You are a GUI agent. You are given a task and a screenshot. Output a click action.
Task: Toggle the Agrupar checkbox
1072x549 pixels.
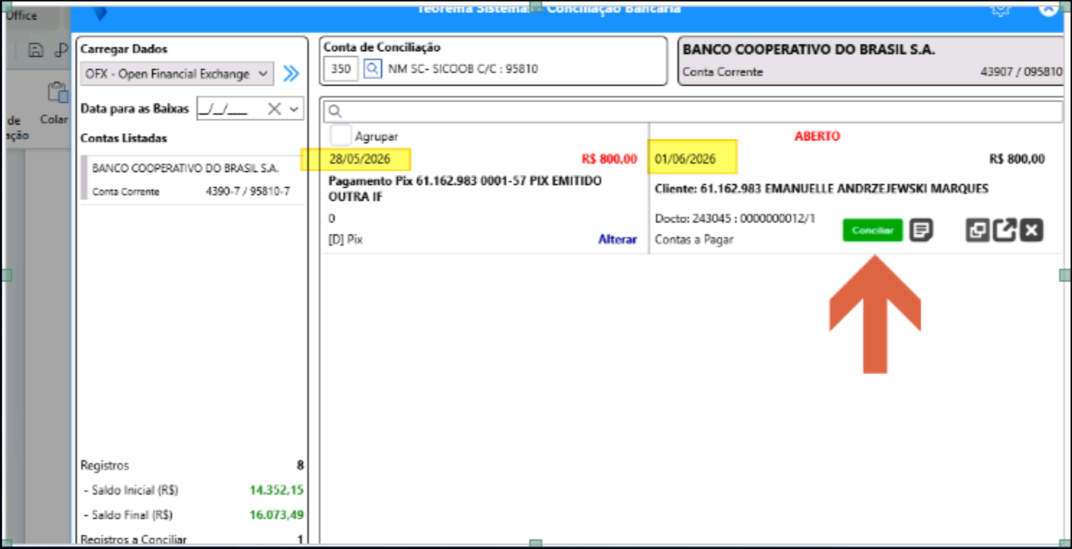click(341, 135)
